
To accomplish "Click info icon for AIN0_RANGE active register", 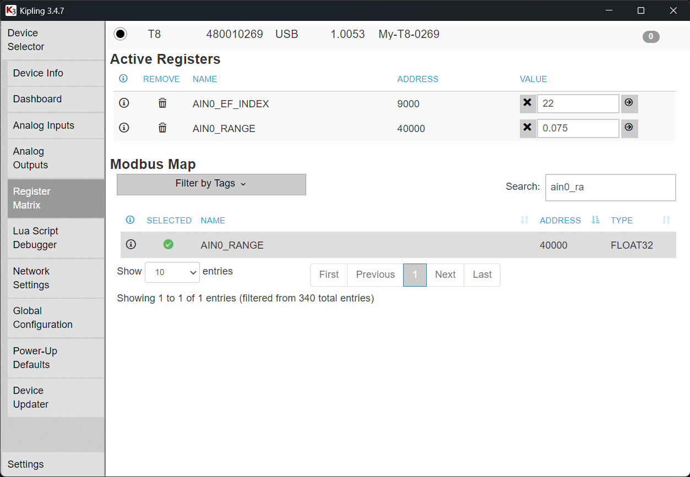I will point(124,128).
